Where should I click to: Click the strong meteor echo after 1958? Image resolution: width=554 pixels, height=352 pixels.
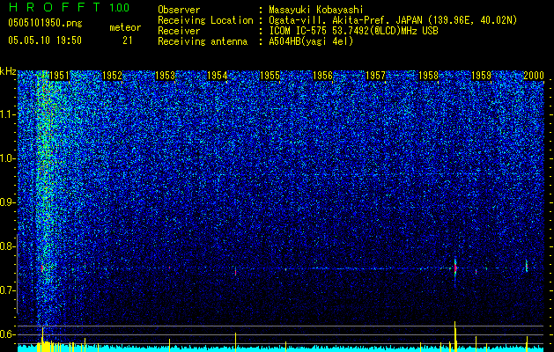point(455,268)
